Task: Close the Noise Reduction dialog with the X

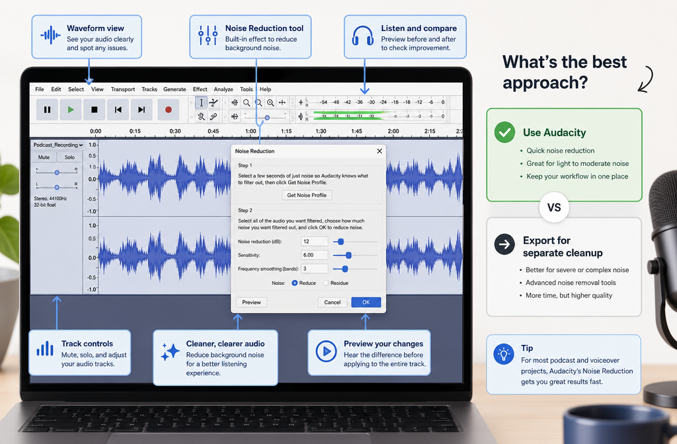Action: (x=379, y=151)
